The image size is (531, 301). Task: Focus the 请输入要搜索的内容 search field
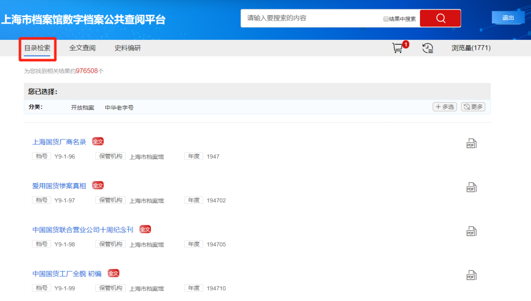(312, 18)
